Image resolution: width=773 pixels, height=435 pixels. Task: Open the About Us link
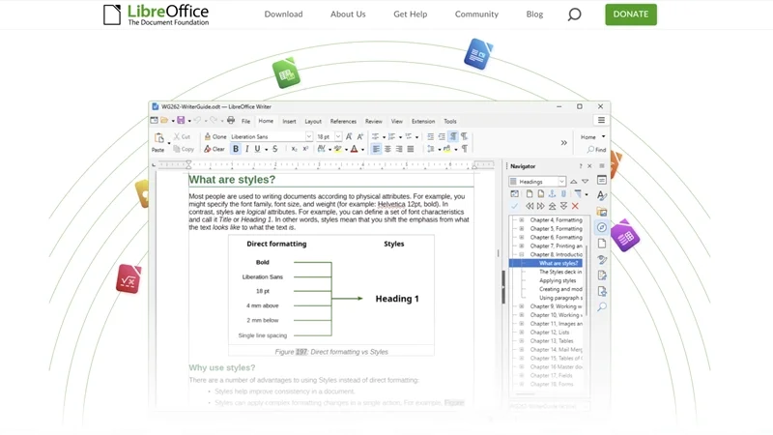tap(348, 14)
